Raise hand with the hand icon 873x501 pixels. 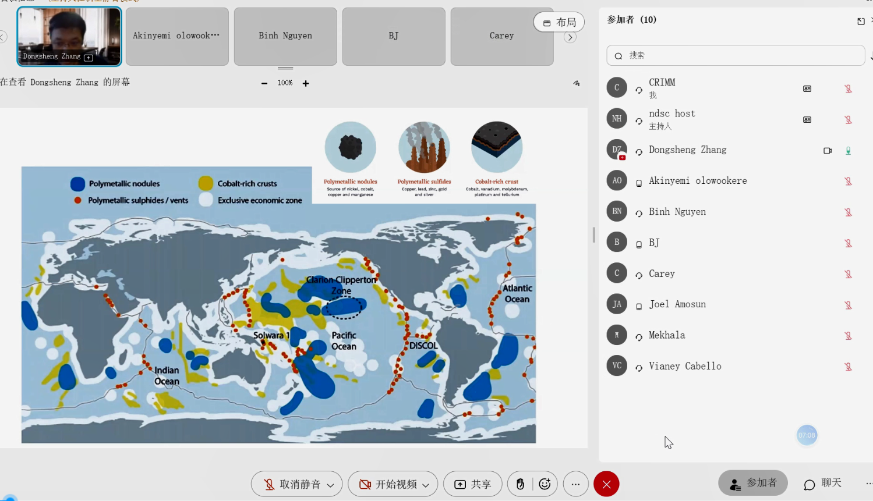point(520,484)
